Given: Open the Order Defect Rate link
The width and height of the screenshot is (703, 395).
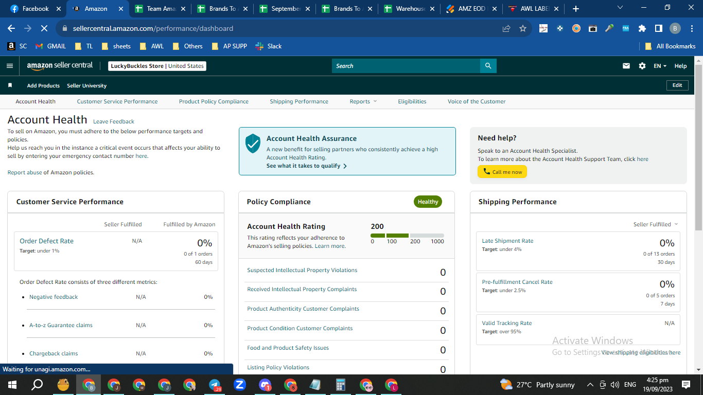Looking at the screenshot, I should 46,241.
